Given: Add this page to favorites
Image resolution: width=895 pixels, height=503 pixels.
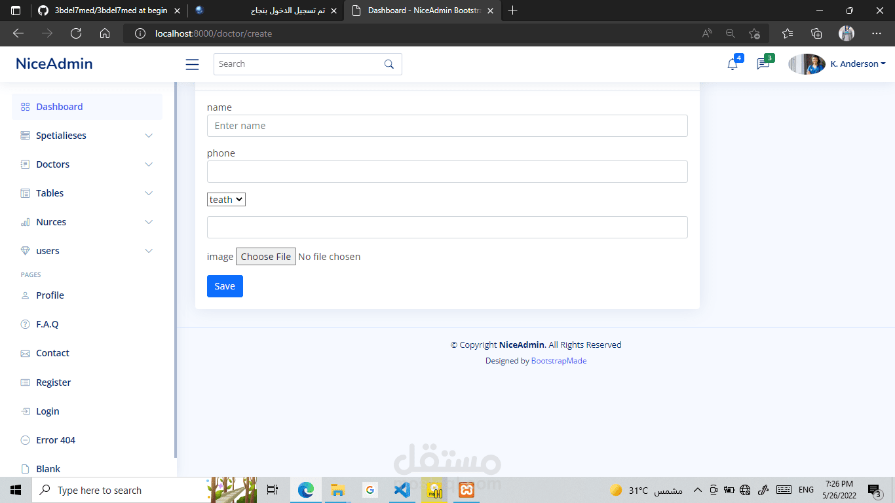Looking at the screenshot, I should coord(754,33).
